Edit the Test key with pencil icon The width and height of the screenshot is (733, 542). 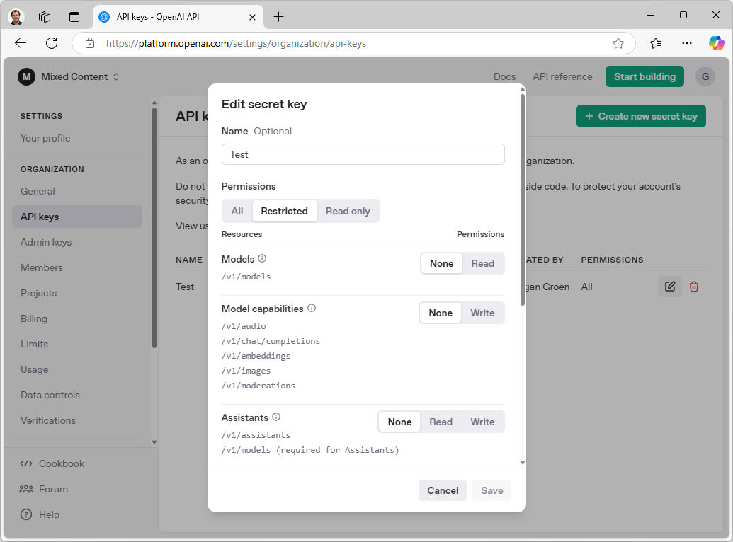tap(670, 287)
